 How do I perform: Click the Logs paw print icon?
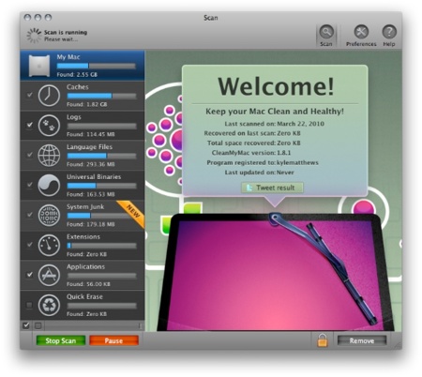click(49, 126)
